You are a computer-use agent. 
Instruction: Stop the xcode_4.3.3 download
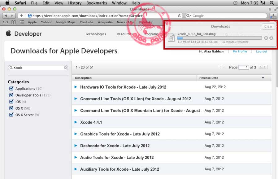(x=266, y=38)
